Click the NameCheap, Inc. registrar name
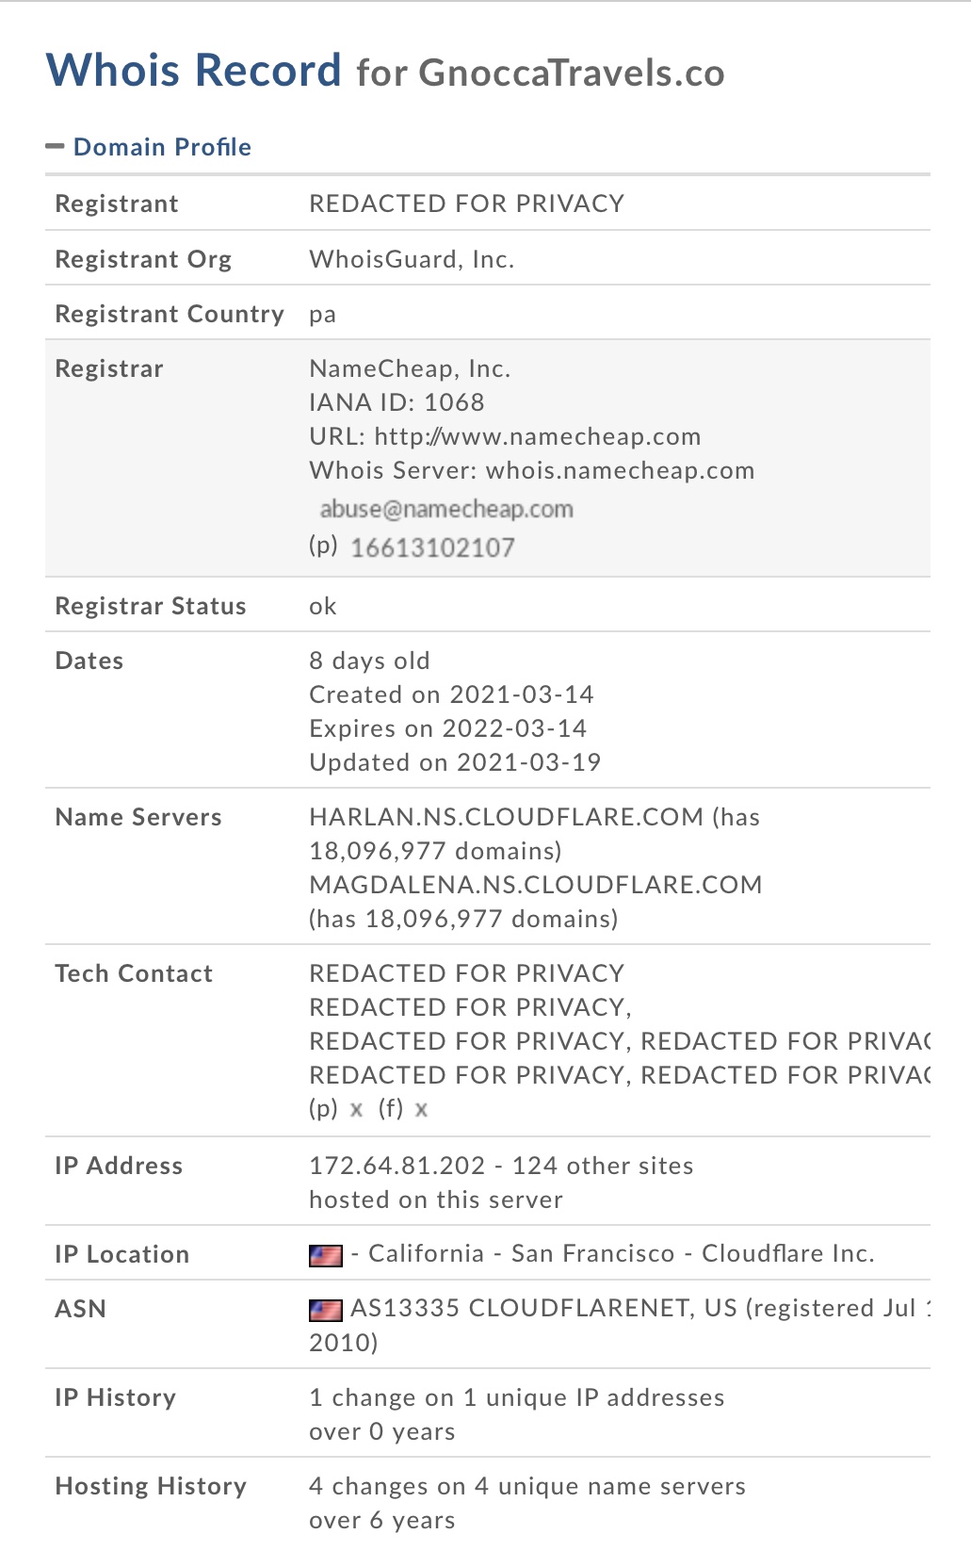The image size is (971, 1567). 410,368
